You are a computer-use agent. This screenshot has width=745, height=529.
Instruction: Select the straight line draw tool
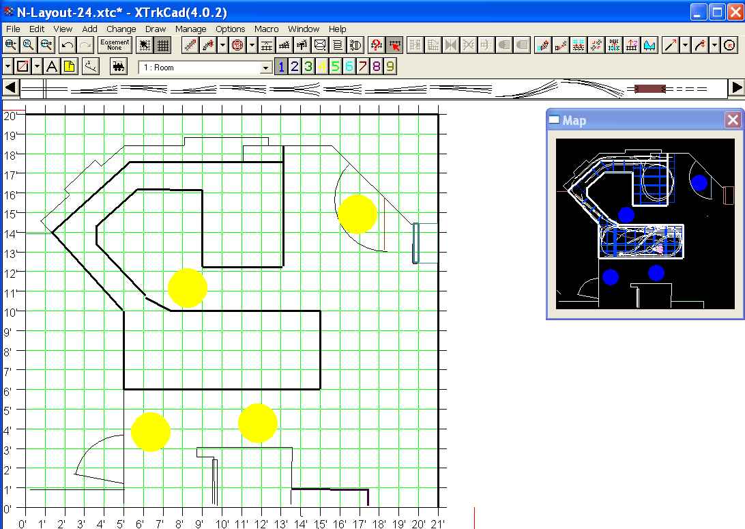[670, 45]
